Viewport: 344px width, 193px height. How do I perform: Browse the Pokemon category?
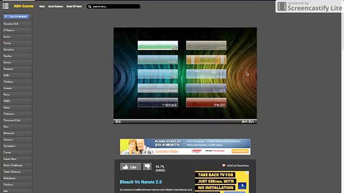coord(17,114)
